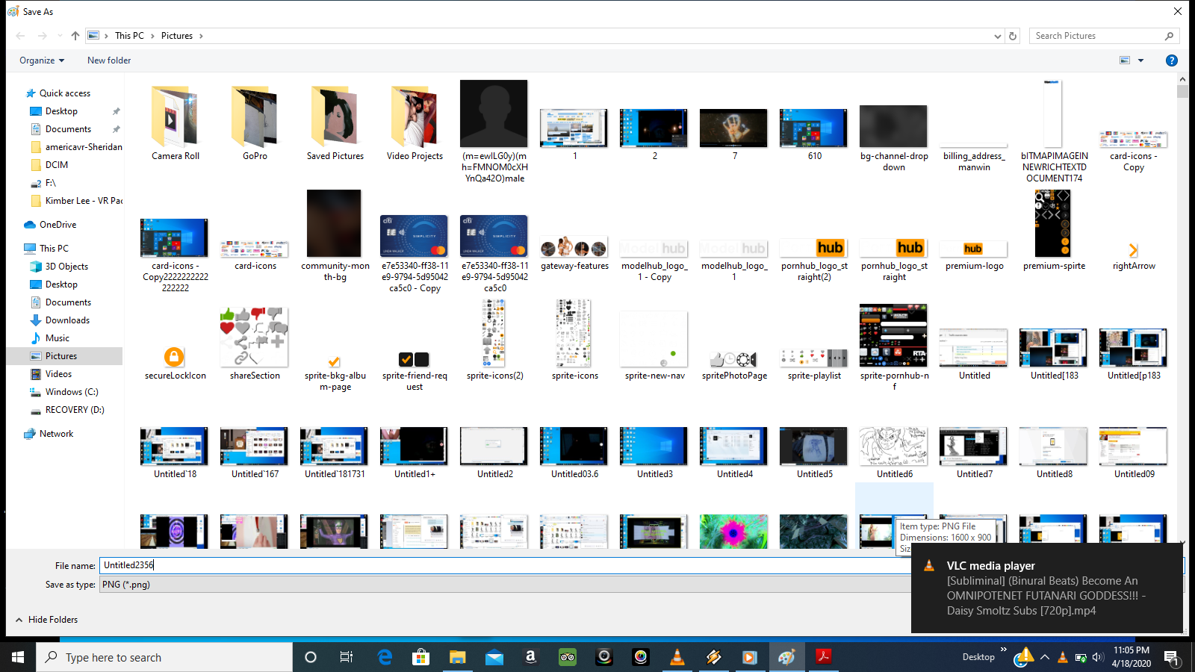Expand the address bar history dropdown
This screenshot has height=672, width=1195.
pyautogui.click(x=998, y=36)
